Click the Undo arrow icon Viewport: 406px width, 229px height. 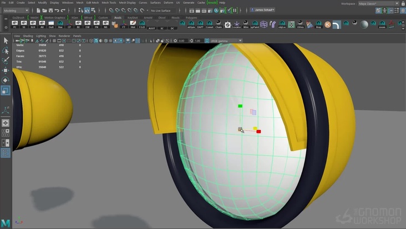click(57, 10)
